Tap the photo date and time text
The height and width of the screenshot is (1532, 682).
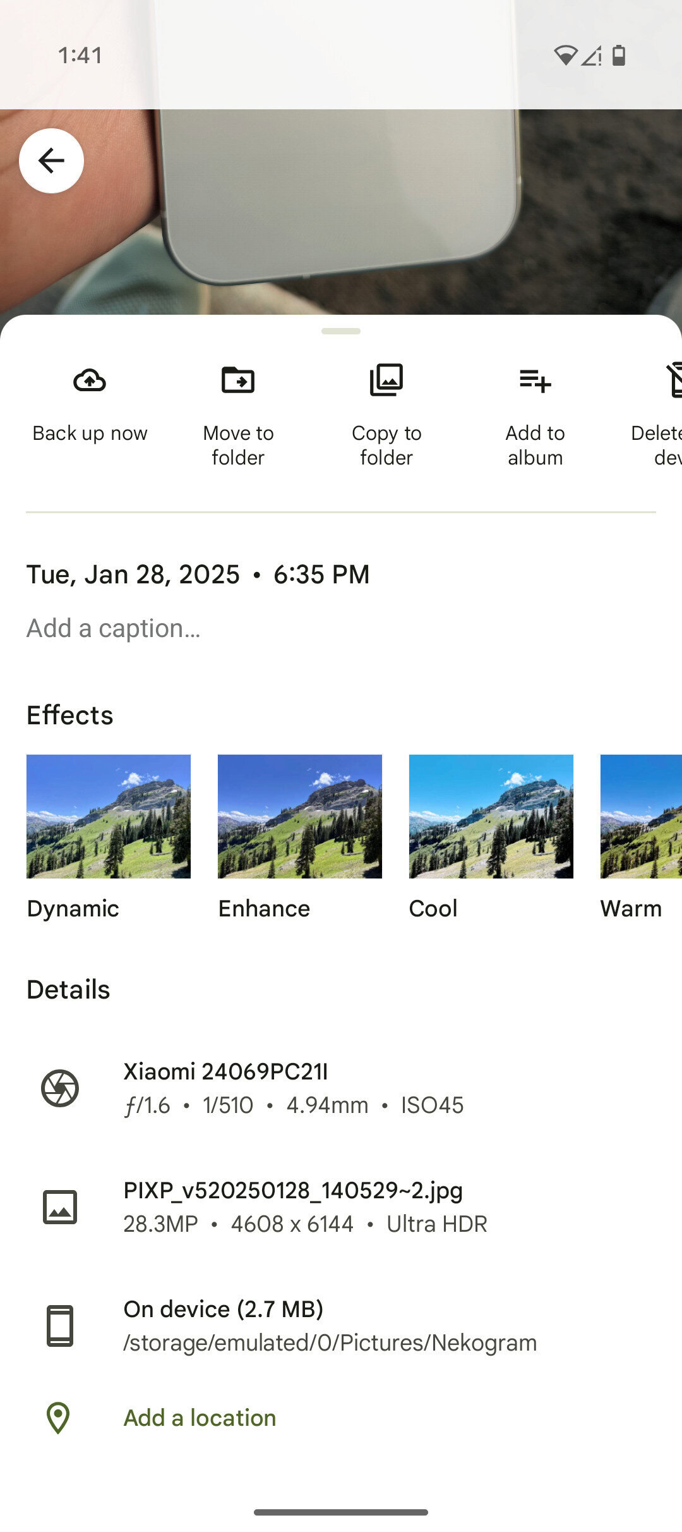(x=198, y=574)
